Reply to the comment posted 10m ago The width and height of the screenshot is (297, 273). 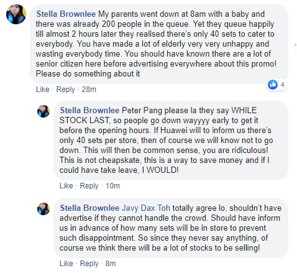[x=89, y=186]
